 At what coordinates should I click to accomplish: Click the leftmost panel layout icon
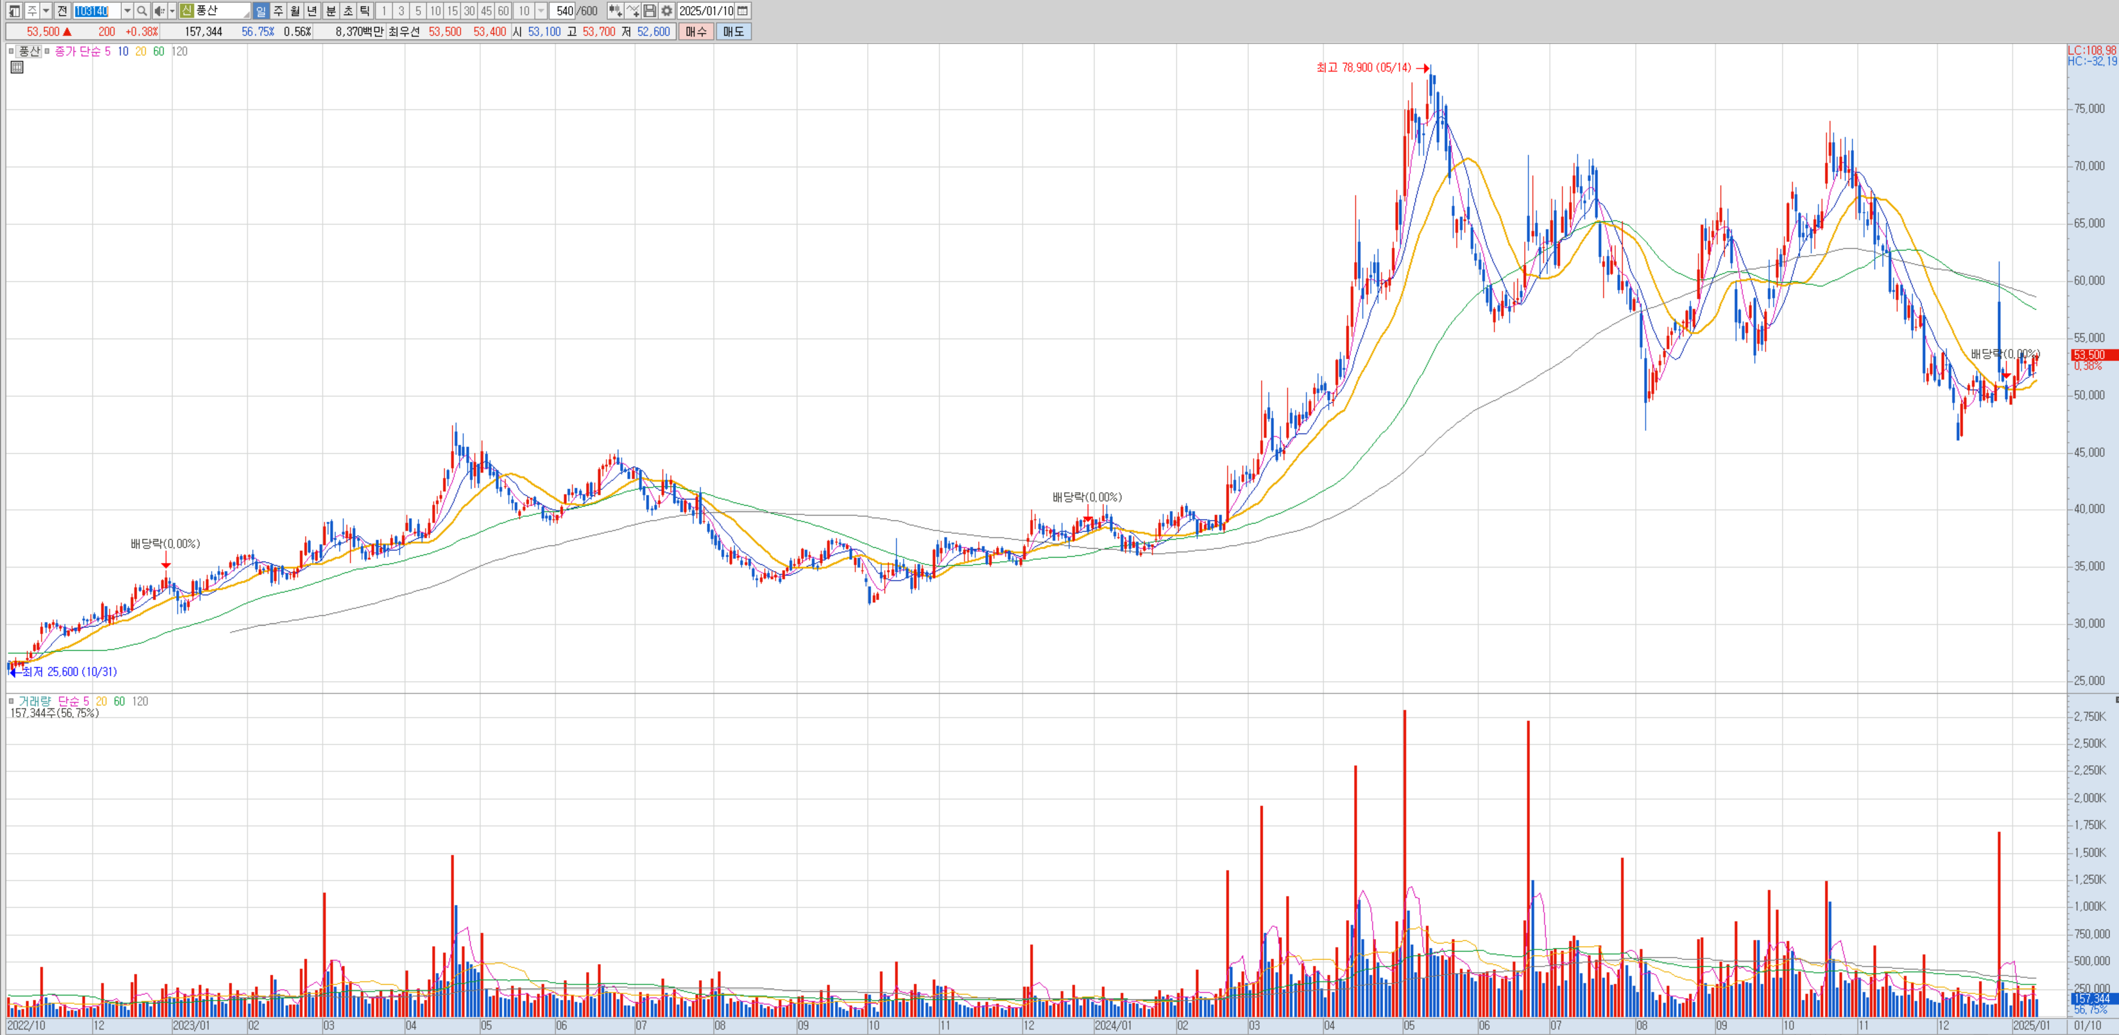(x=14, y=11)
